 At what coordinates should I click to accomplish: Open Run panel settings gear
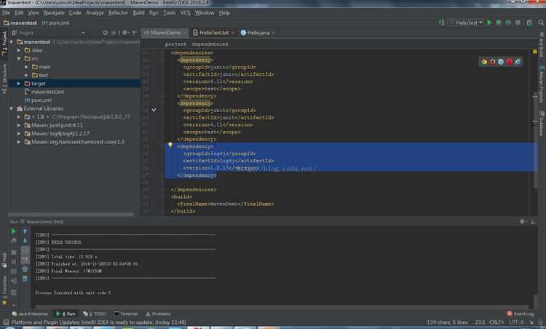tap(522, 221)
